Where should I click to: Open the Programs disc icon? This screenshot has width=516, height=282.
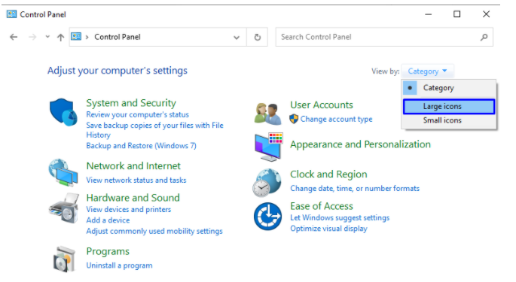pos(64,259)
